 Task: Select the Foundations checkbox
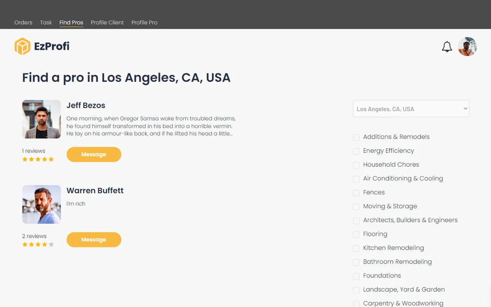[x=356, y=276]
